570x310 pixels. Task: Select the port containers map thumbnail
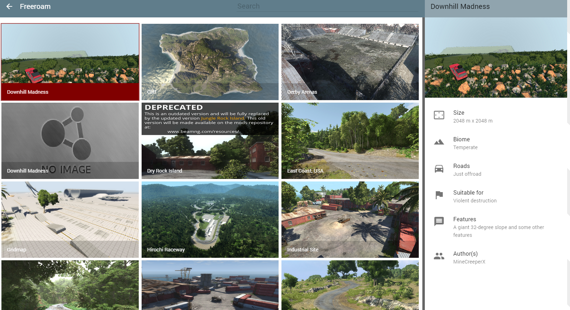210,285
